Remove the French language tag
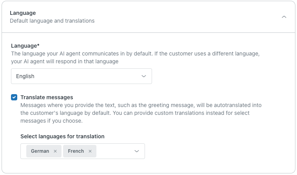The image size is (297, 175). 90,151
